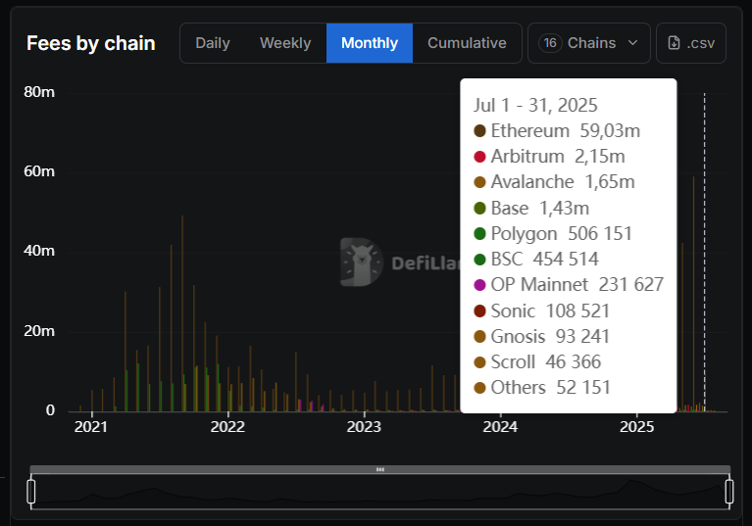Screen dimensions: 752x526
Task: Click the 'Others 52 151' tooltip entry
Action: coord(542,388)
